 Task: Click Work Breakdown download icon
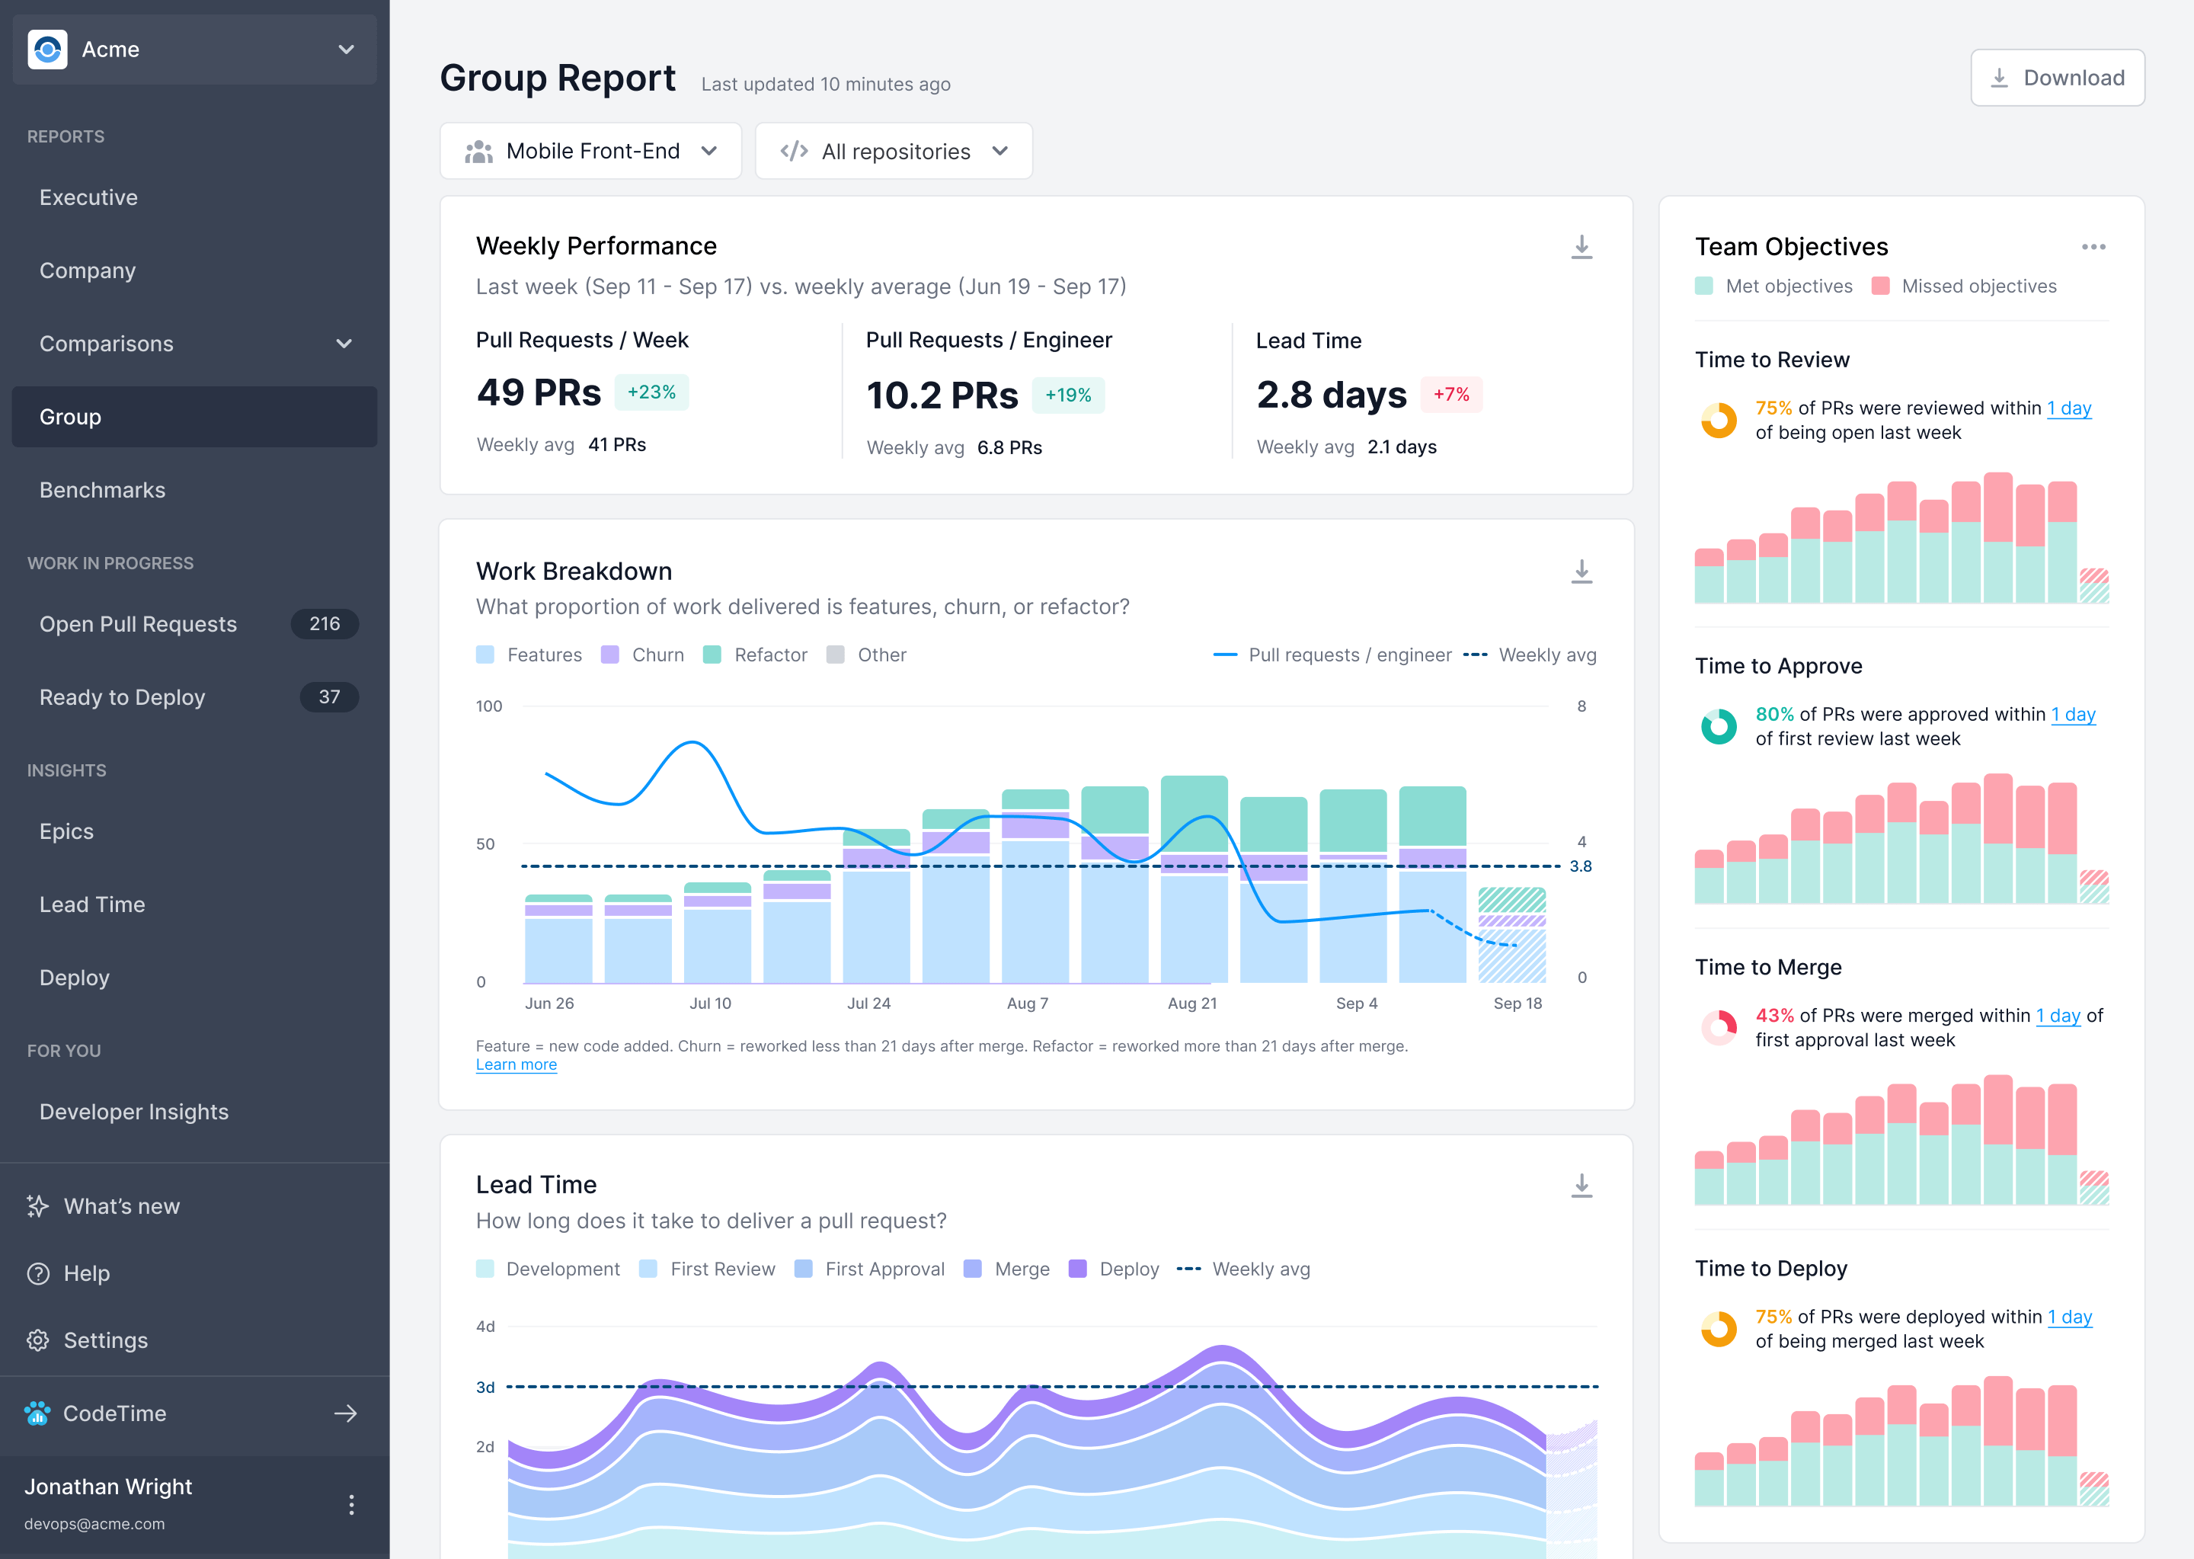pos(1581,572)
